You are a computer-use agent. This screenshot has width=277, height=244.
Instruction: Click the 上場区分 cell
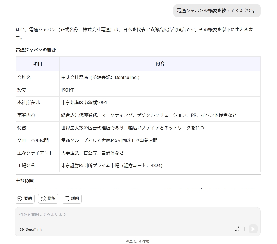[x=37, y=166]
